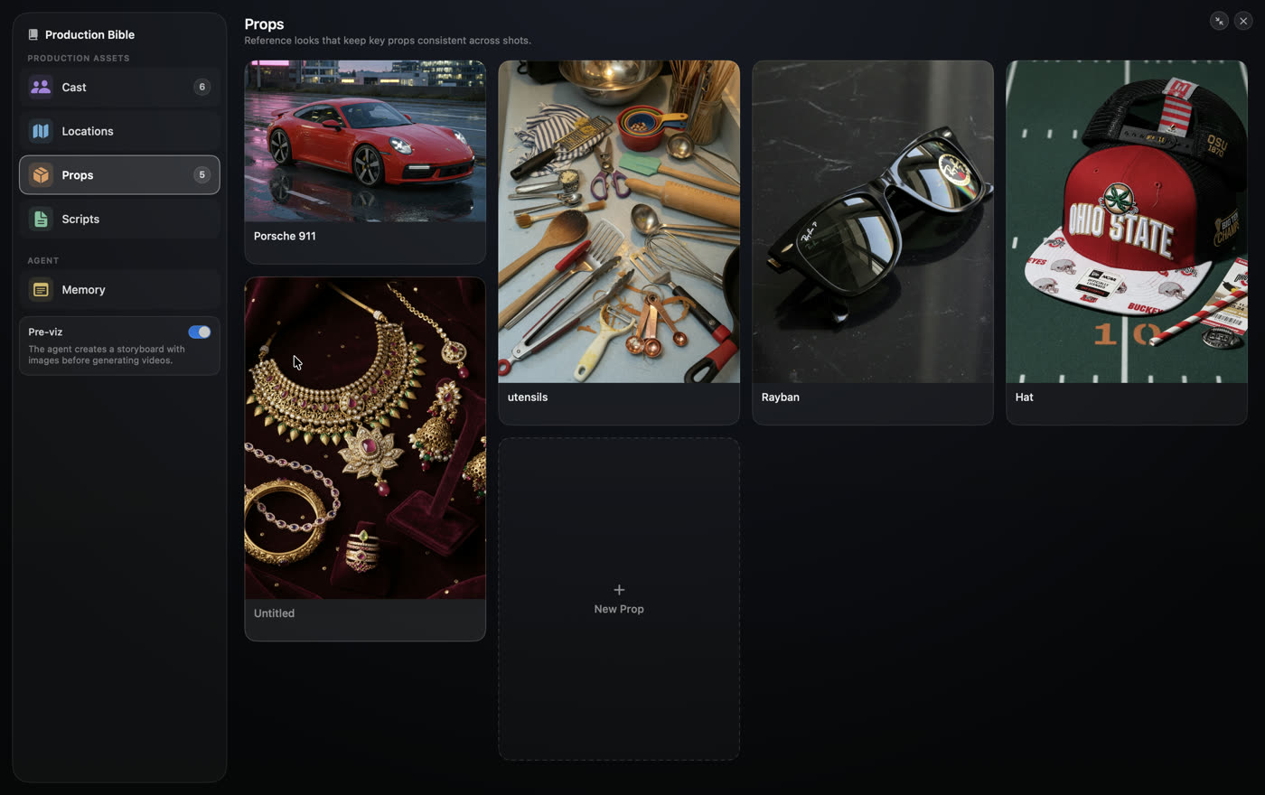
Task: Open the Ohio State Hat prop image
Action: pos(1127,221)
